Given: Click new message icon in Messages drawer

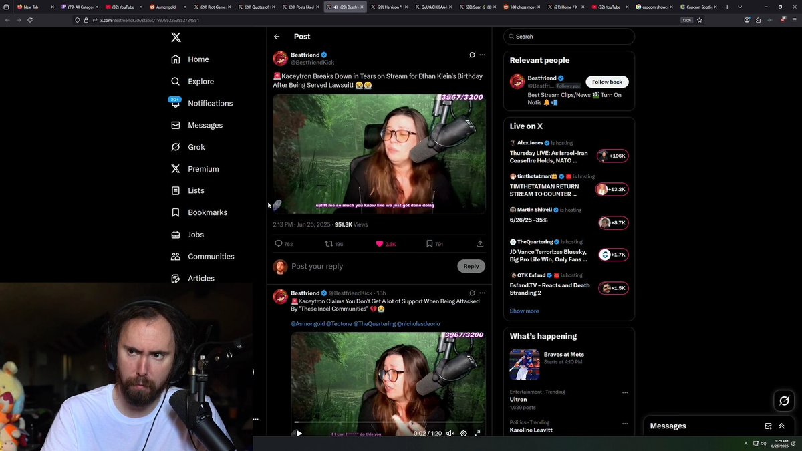Looking at the screenshot, I should 768,426.
